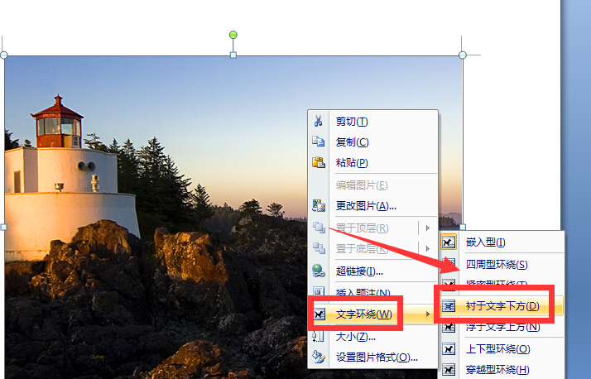Image resolution: width=591 pixels, height=379 pixels.
Task: Click the Text Wrapping dog icon
Action: point(320,314)
